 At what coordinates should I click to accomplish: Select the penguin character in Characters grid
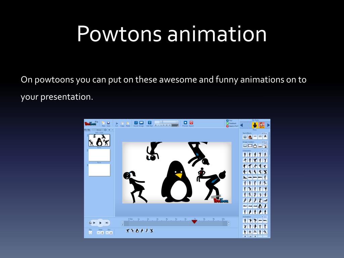(x=260, y=206)
